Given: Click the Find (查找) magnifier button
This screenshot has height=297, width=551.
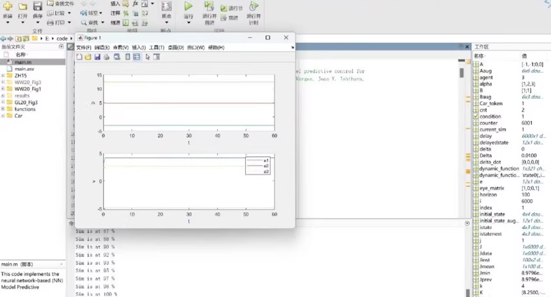Looking at the screenshot, I should (89, 22).
